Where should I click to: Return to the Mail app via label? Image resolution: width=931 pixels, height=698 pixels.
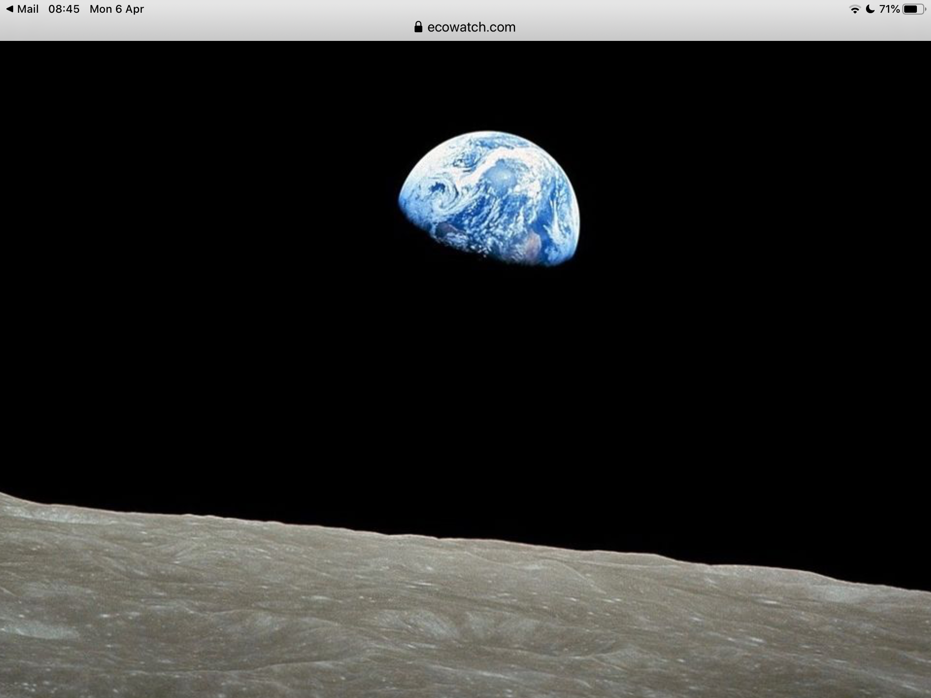click(28, 9)
